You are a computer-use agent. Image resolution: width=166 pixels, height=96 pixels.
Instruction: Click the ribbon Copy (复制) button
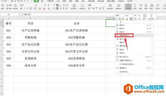click(x=9, y=9)
